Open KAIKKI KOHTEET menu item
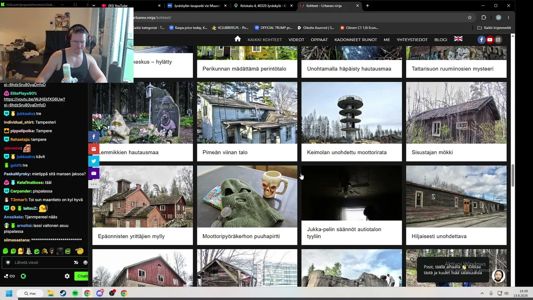Image resolution: width=533 pixels, height=300 pixels. [265, 40]
